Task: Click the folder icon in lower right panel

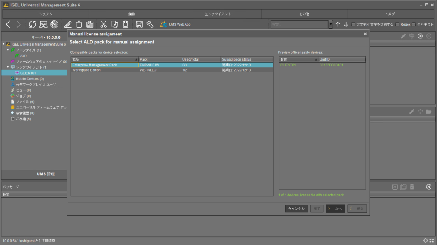Action: [x=428, y=112]
